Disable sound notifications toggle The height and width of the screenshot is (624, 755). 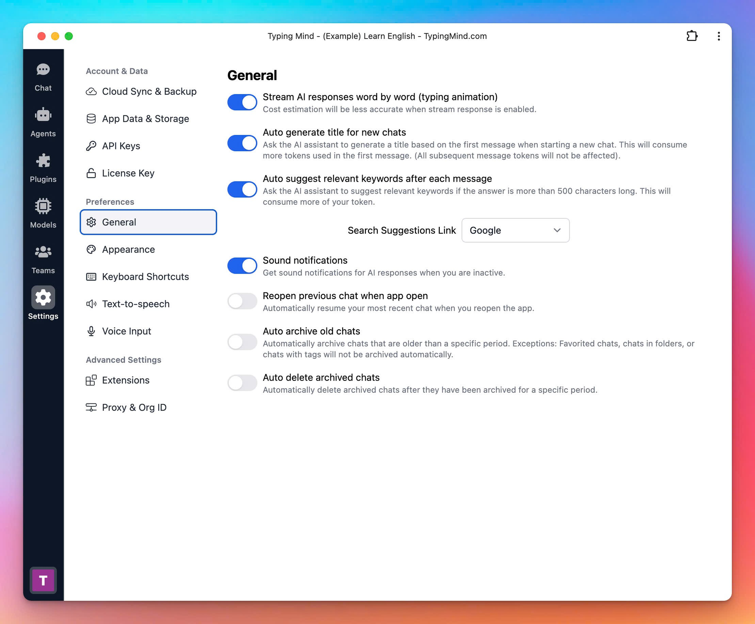pyautogui.click(x=242, y=266)
